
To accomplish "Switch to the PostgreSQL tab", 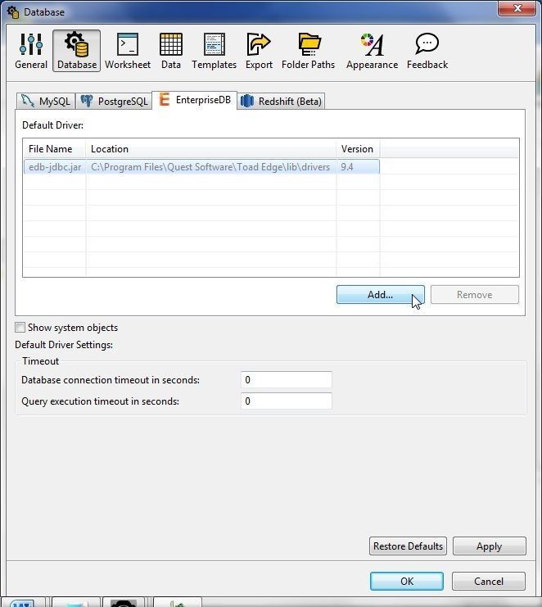I will click(114, 102).
